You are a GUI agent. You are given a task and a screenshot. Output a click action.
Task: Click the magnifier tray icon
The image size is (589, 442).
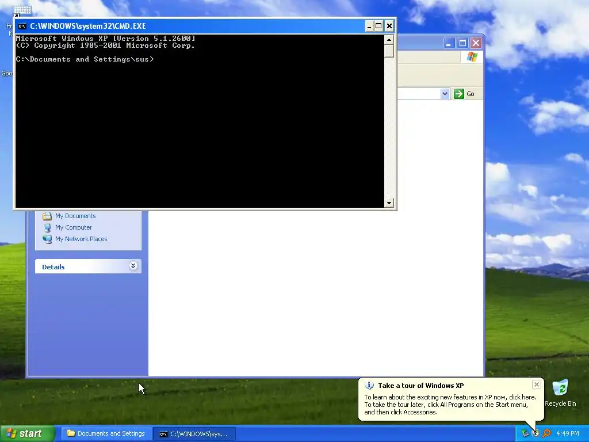point(546,433)
